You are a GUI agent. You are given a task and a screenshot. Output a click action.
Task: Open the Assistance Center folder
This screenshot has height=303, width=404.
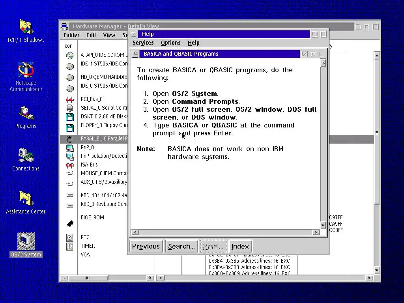(x=26, y=199)
